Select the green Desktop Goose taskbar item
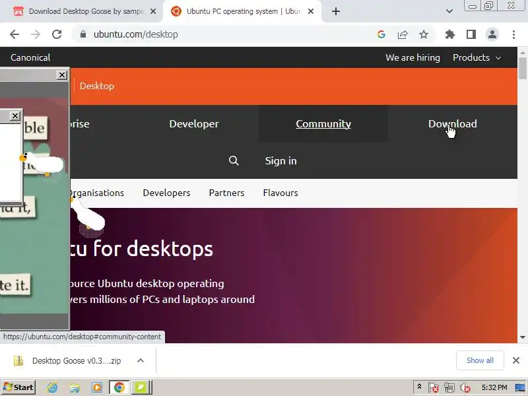The image size is (528, 396). click(x=141, y=387)
